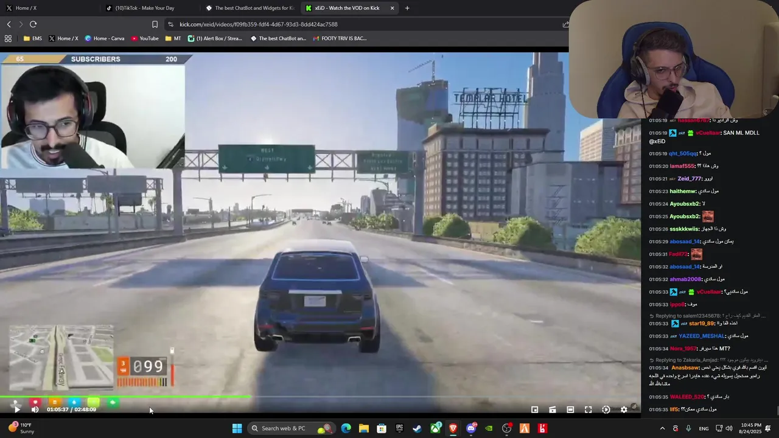Open The best ChatBot bookmark in bar
The width and height of the screenshot is (779, 438).
click(x=278, y=38)
